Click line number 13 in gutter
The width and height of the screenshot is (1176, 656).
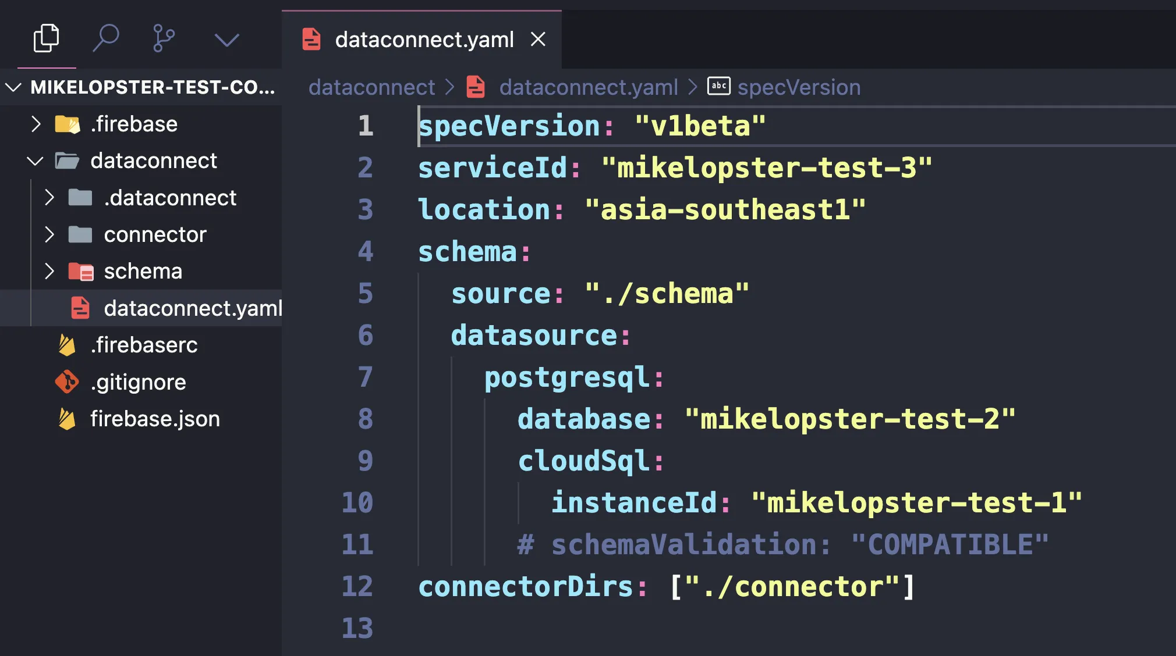click(x=357, y=628)
